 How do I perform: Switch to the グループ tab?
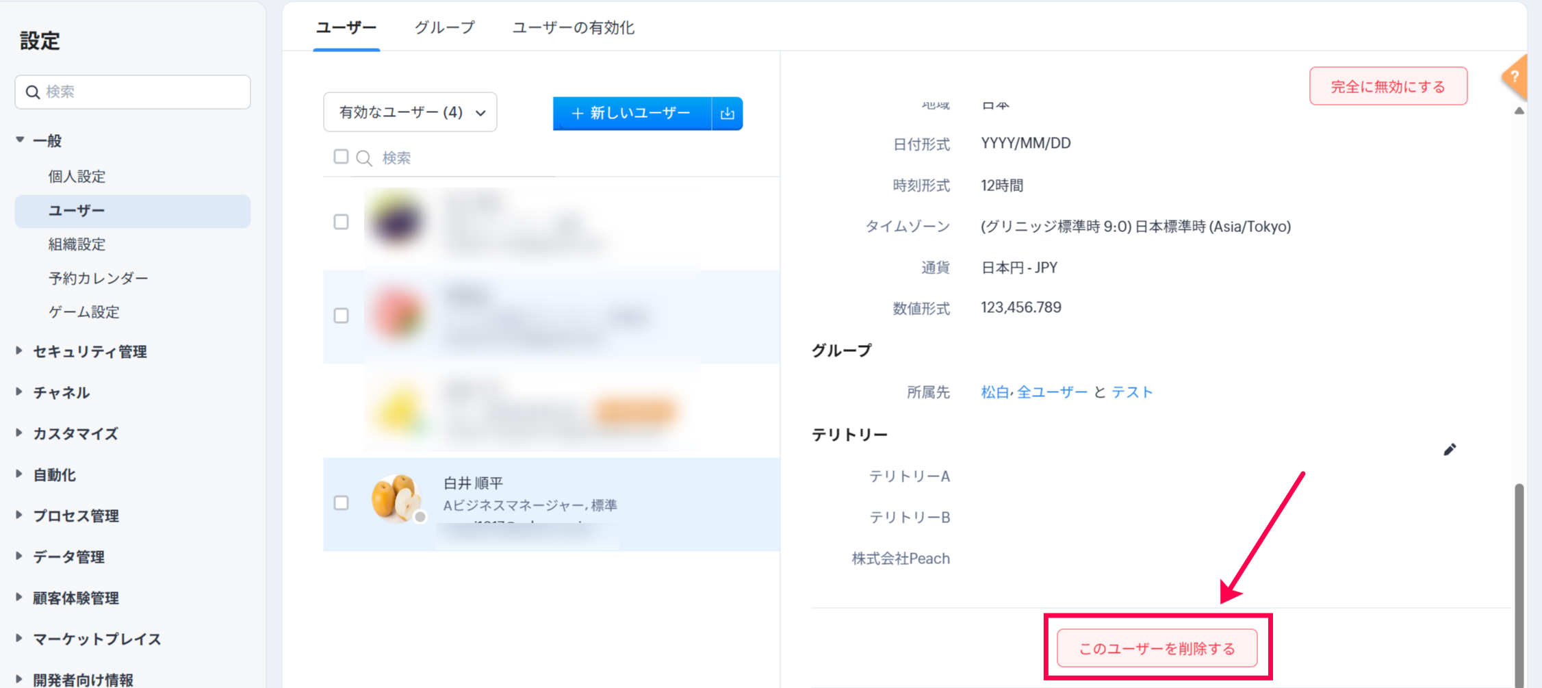[x=444, y=27]
